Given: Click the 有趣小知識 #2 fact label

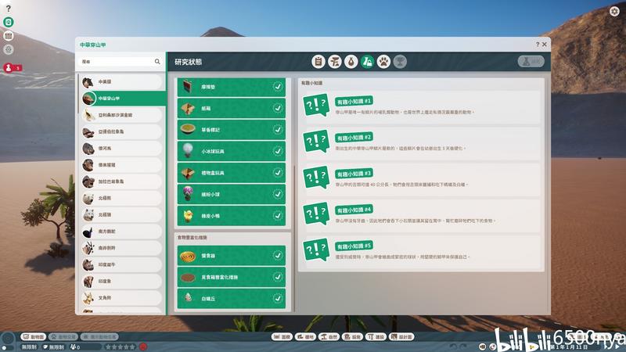Looking at the screenshot, I should tap(354, 138).
